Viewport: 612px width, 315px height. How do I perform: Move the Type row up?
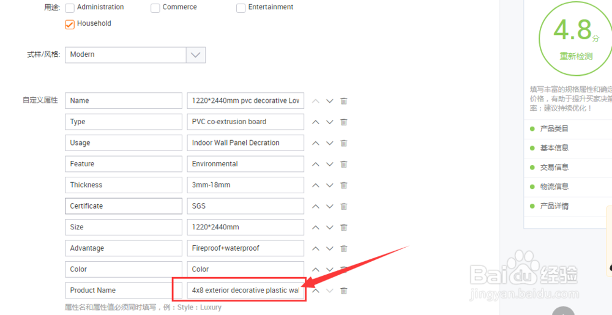pyautogui.click(x=316, y=122)
